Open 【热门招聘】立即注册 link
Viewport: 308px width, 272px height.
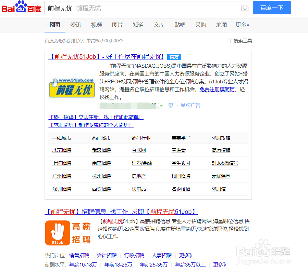[96, 117]
